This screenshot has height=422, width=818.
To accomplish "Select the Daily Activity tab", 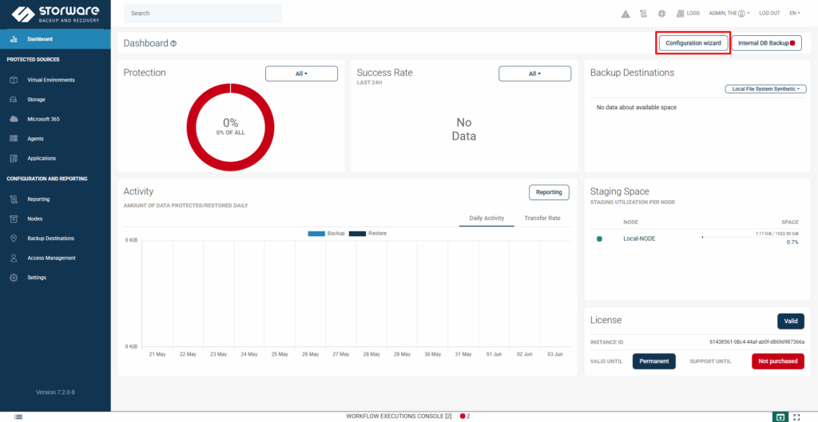I will (x=486, y=219).
